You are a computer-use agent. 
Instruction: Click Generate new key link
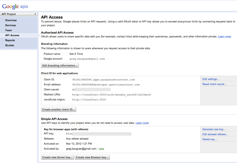click(214, 129)
